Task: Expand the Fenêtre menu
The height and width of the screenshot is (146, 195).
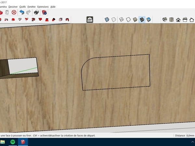Action: [x=32, y=6]
